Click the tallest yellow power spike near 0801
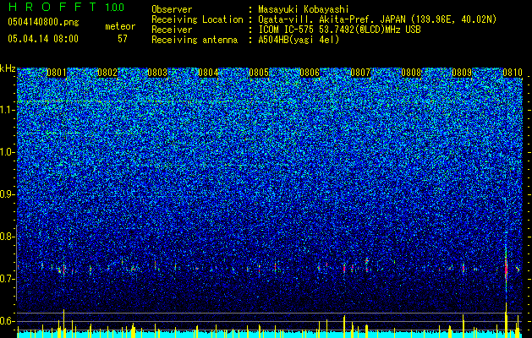Image resolution: width=532 pixels, height=338 pixels. point(63,323)
